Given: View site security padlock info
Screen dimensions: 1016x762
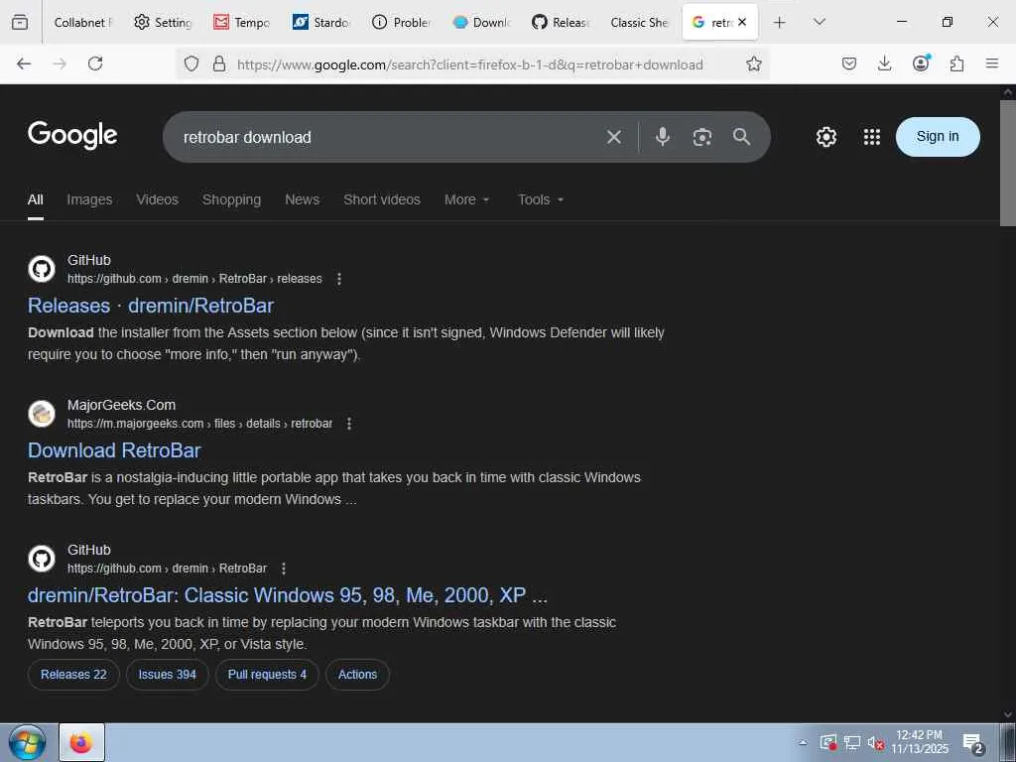Looking at the screenshot, I should pyautogui.click(x=219, y=63).
